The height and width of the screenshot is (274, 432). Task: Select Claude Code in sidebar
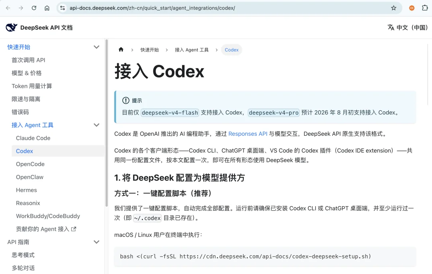coord(33,138)
